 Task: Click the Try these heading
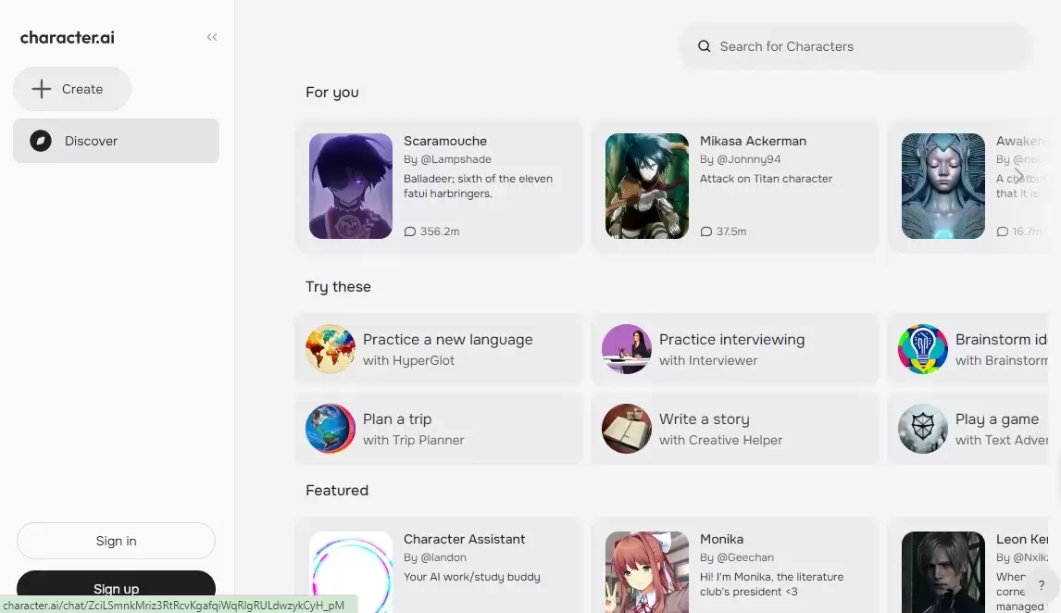[x=338, y=287]
